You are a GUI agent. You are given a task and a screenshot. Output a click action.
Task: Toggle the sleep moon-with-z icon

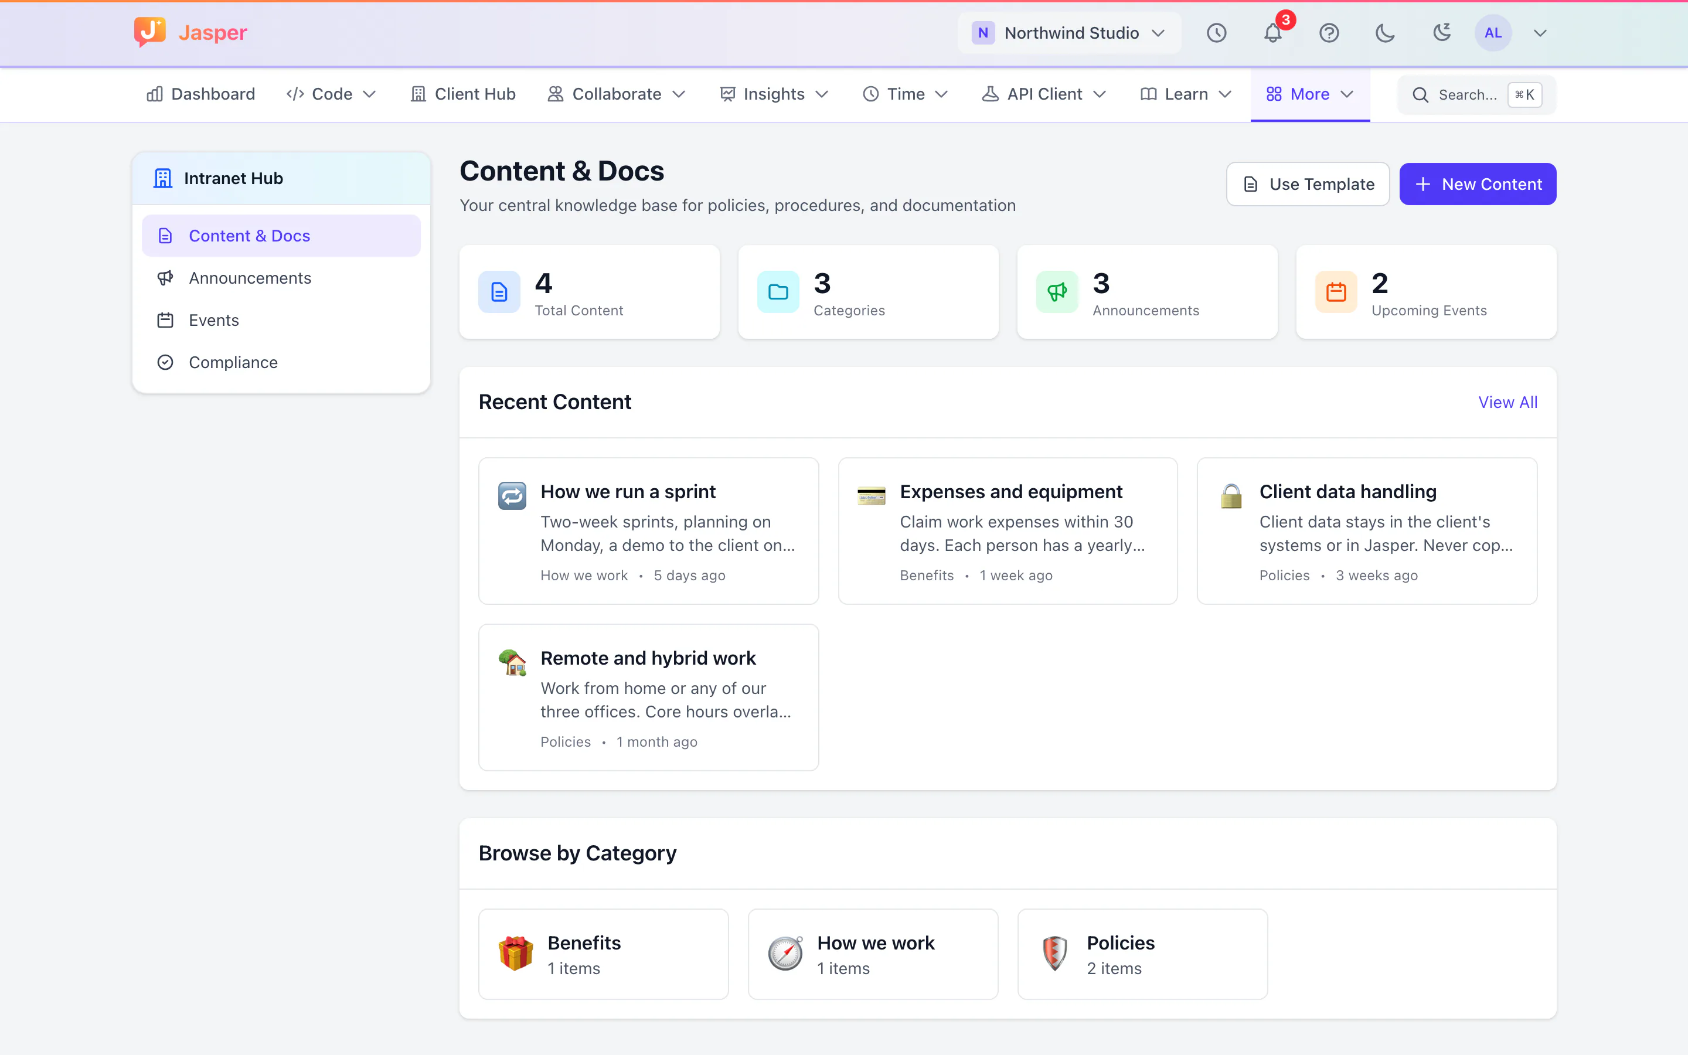pyautogui.click(x=1442, y=33)
